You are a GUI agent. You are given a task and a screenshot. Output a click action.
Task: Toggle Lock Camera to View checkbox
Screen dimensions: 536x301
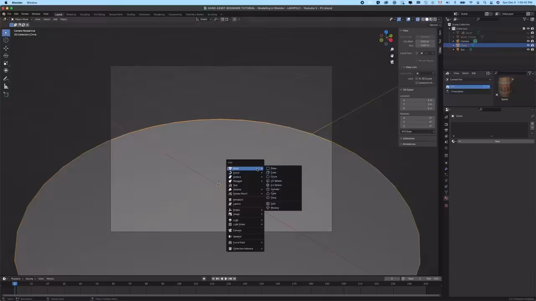[417, 83]
